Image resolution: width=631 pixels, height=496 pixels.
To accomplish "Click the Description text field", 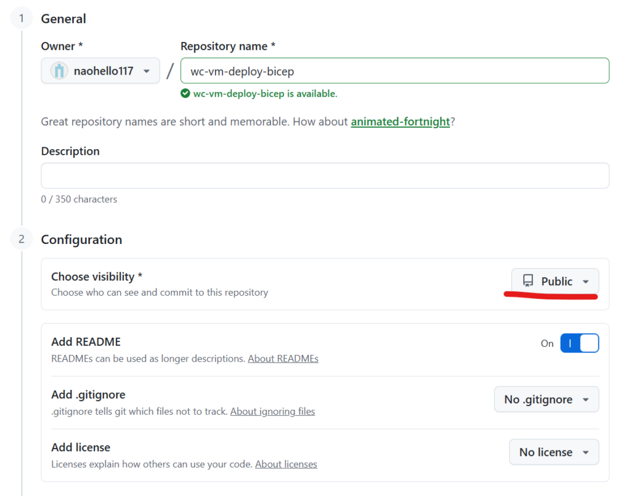I will (x=325, y=176).
